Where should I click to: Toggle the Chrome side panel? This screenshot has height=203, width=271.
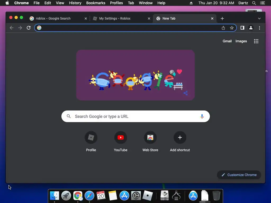tap(242, 28)
